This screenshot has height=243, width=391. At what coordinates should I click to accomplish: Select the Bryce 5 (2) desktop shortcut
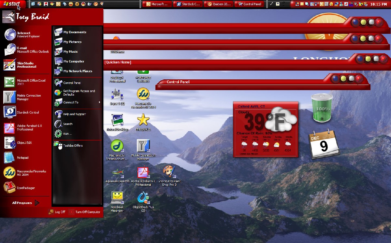point(117,97)
